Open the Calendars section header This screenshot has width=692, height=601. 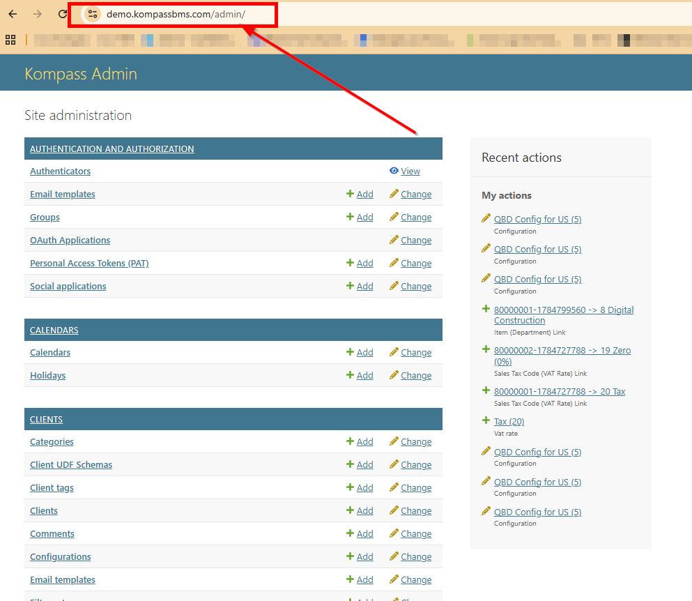(54, 330)
